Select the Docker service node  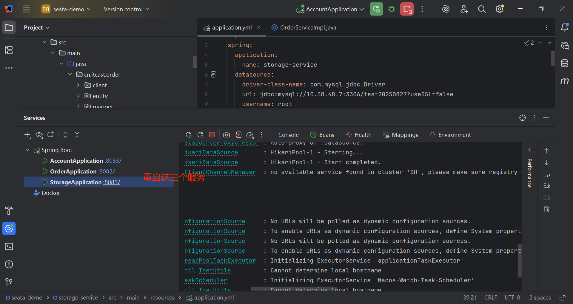tap(47, 193)
